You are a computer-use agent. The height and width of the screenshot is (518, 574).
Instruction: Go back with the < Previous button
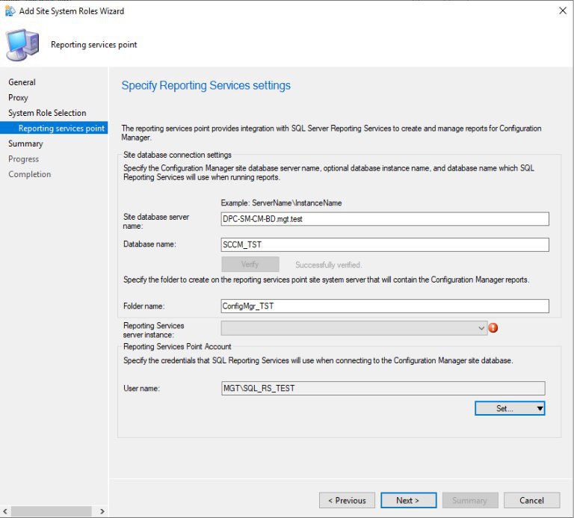tap(347, 500)
